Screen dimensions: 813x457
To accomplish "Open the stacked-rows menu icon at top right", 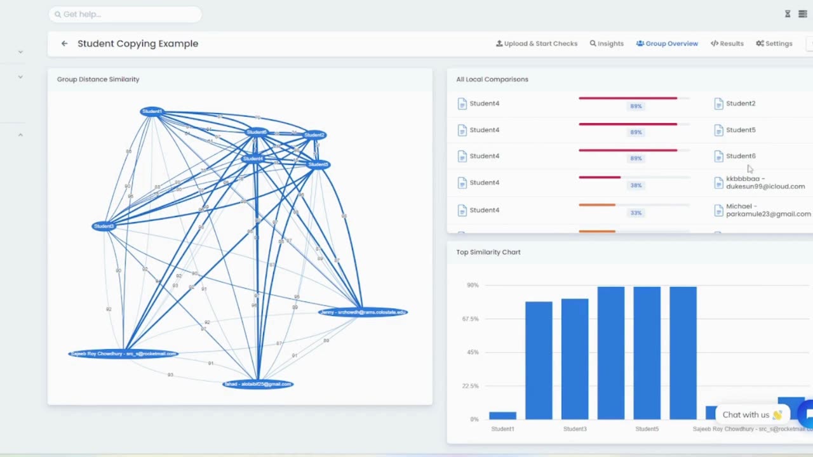I will pyautogui.click(x=803, y=14).
